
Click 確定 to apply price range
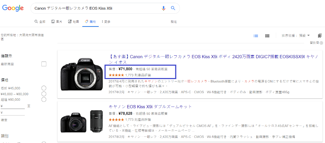4,120
